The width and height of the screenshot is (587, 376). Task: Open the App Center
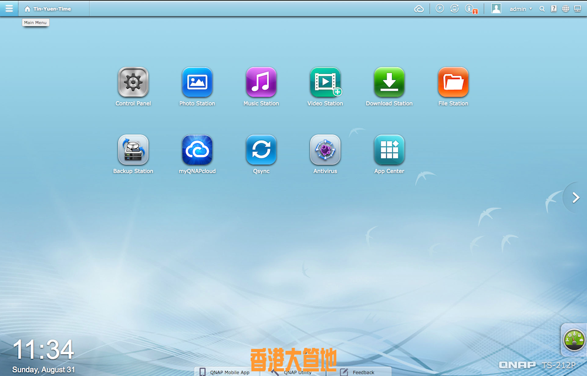tap(389, 154)
